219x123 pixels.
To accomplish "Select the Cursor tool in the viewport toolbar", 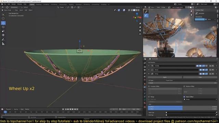I will [3, 18].
